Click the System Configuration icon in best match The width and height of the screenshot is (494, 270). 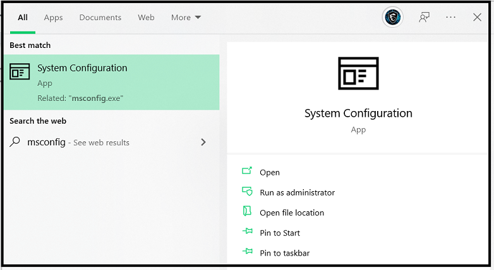tap(20, 71)
